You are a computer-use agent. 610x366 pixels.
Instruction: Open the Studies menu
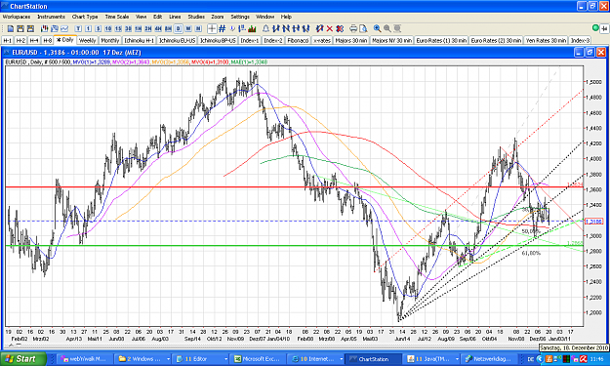pos(196,17)
